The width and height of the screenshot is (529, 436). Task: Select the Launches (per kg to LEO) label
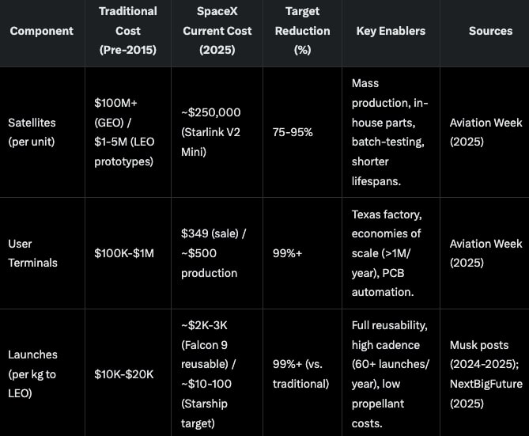pos(33,373)
